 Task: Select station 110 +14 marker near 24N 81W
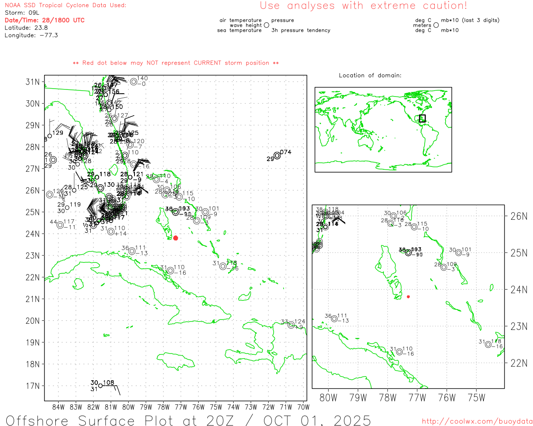click(111, 231)
